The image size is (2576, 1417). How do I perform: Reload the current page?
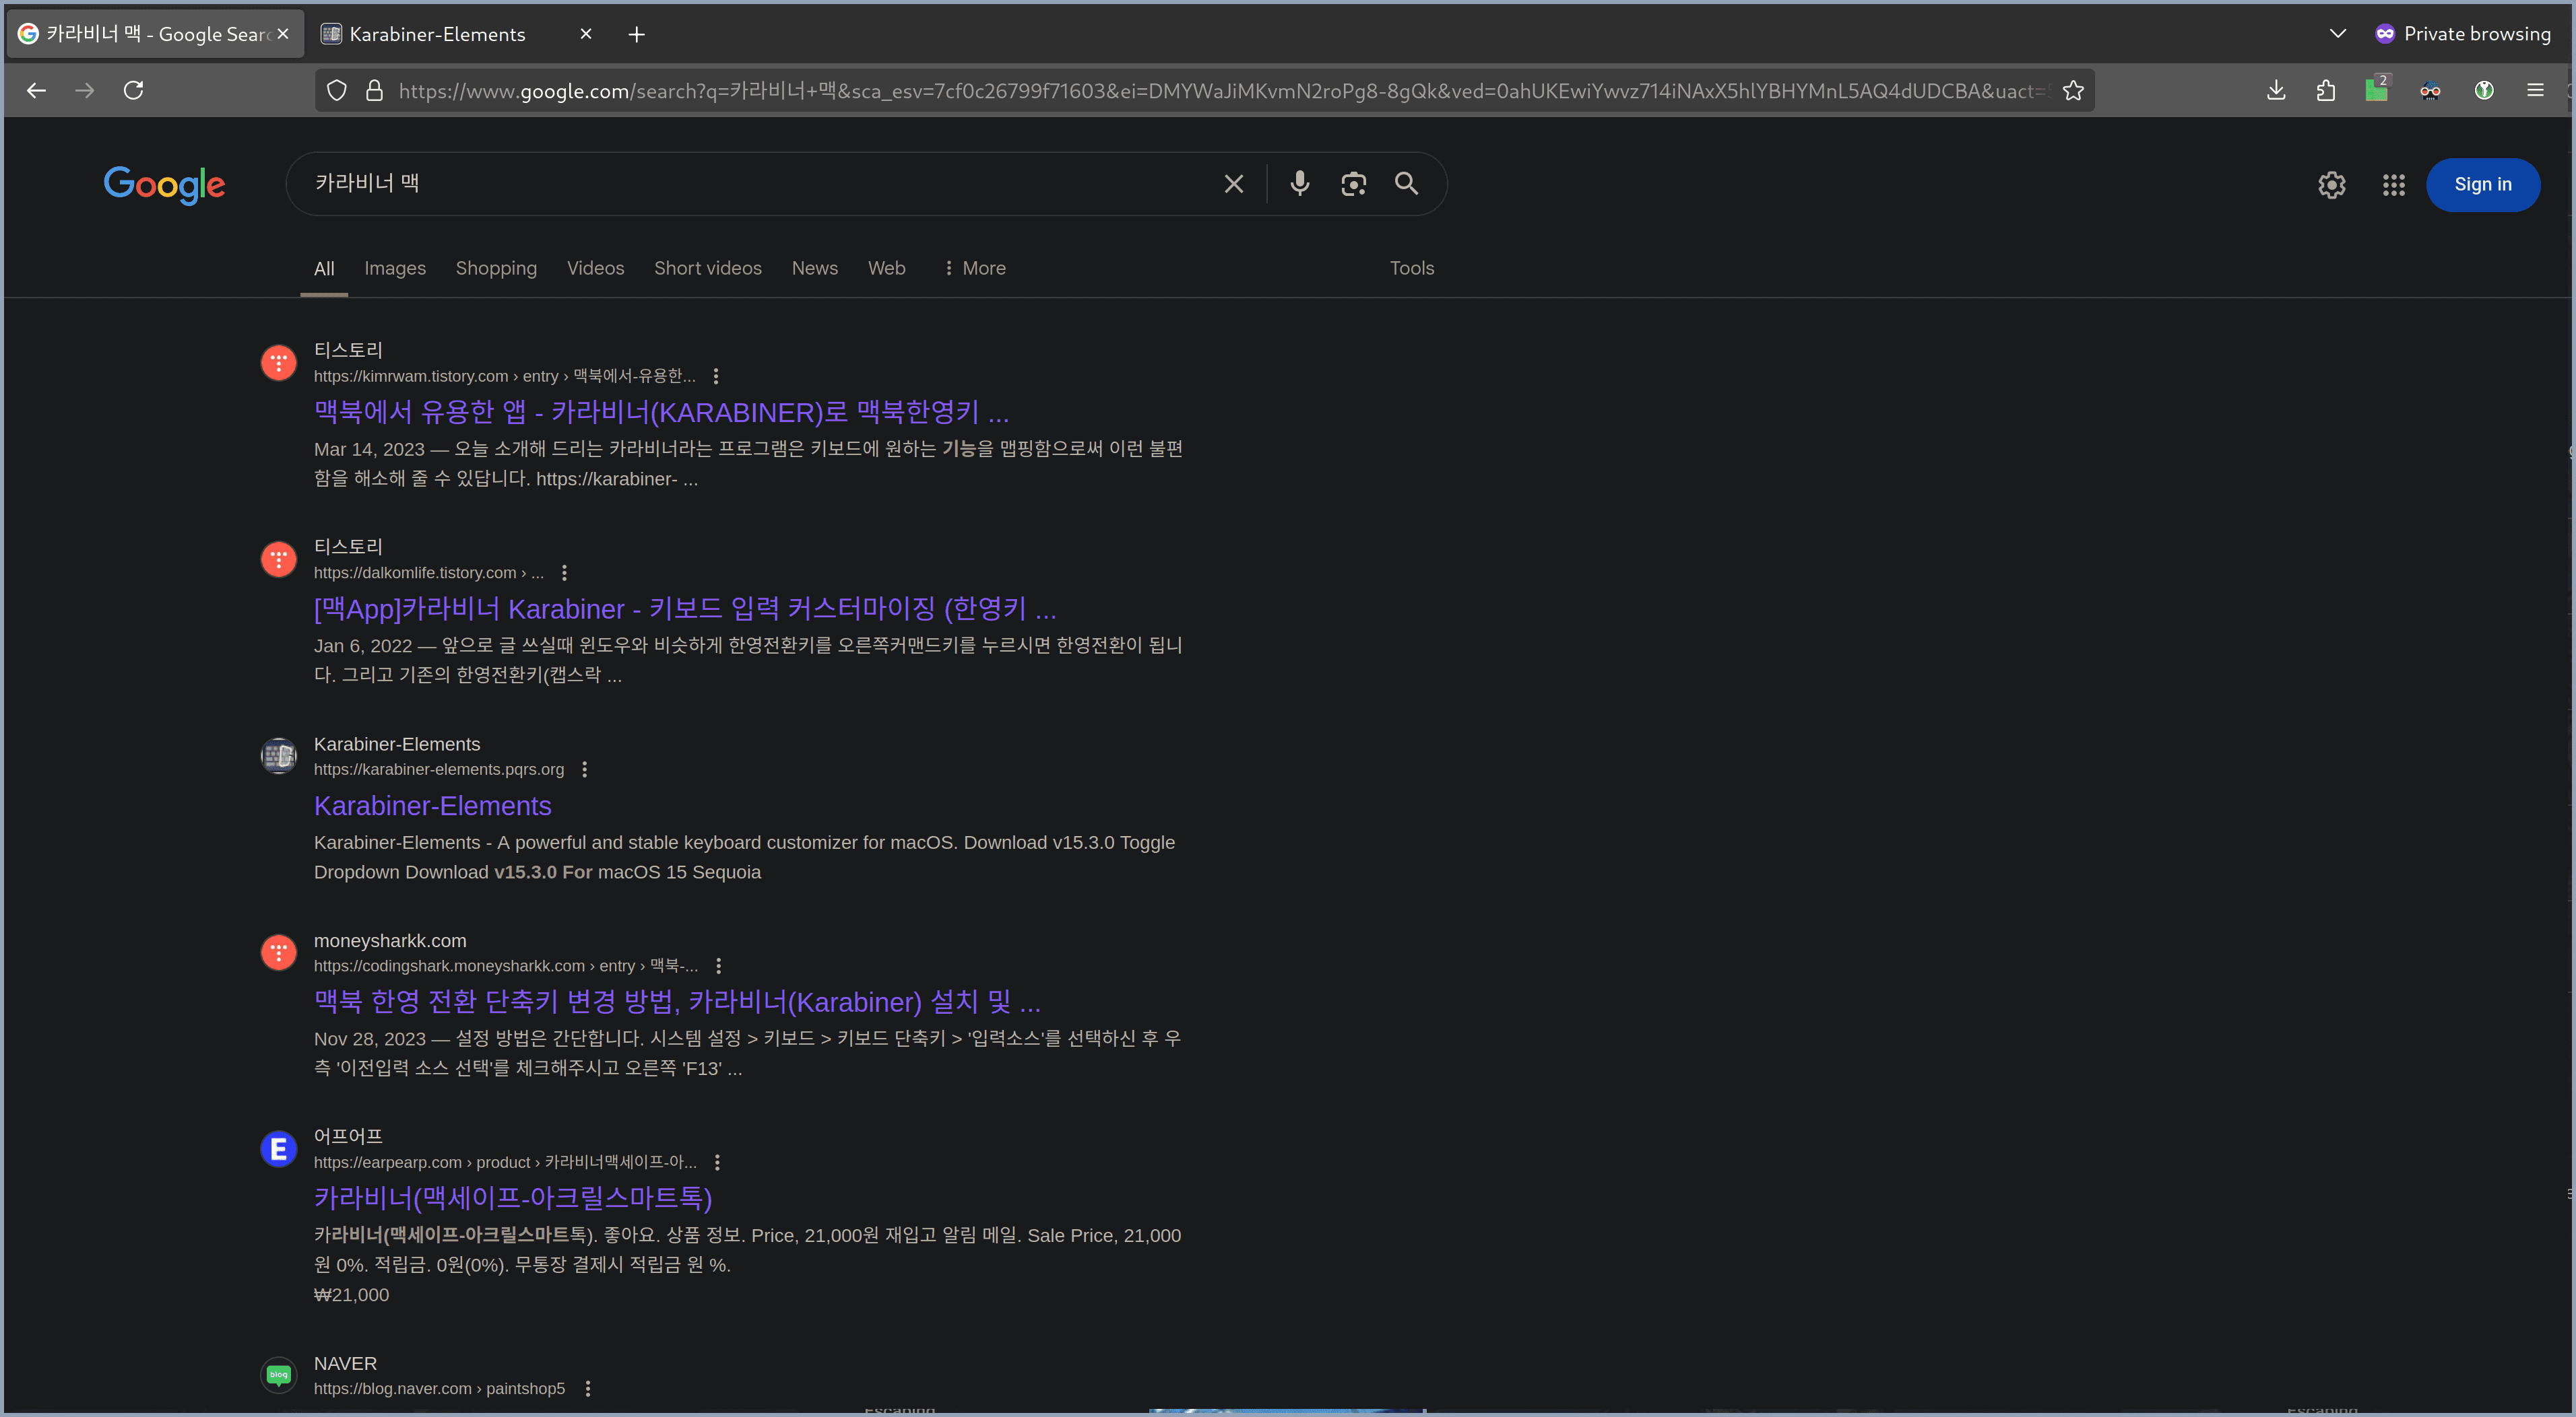coord(133,91)
